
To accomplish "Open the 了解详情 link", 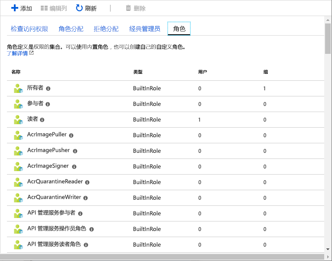I will [17, 53].
